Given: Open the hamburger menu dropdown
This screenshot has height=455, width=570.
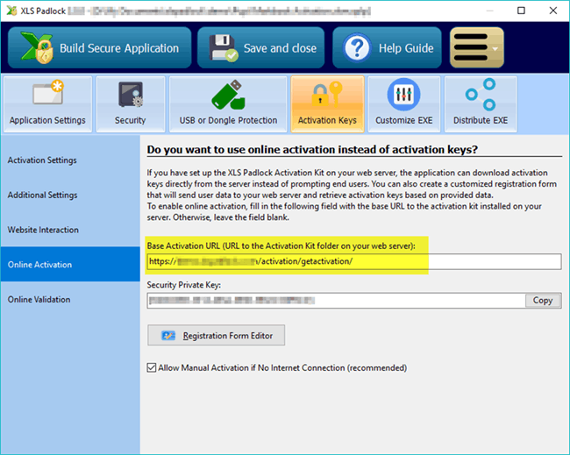Looking at the screenshot, I should point(476,47).
